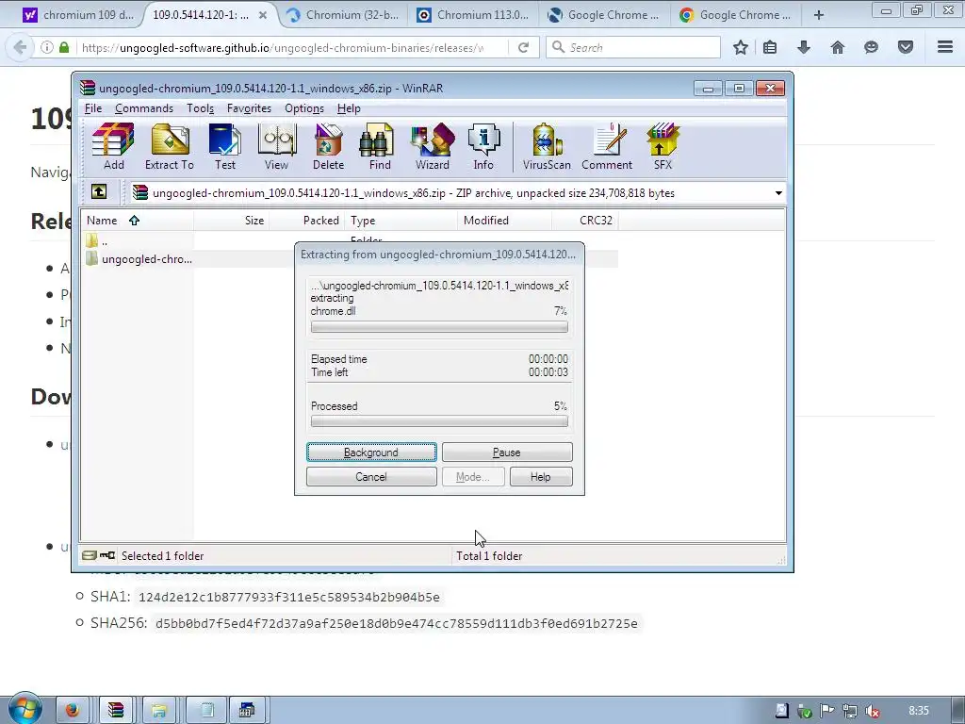
Task: Click Help button in extraction dialog
Action: tap(540, 476)
